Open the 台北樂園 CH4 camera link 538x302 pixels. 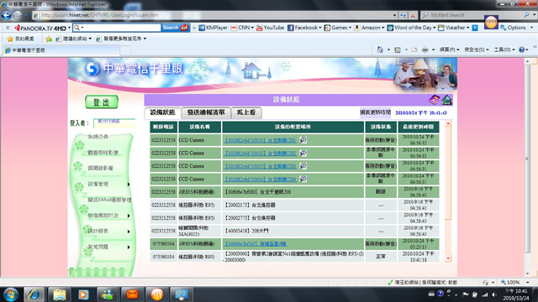[260, 180]
